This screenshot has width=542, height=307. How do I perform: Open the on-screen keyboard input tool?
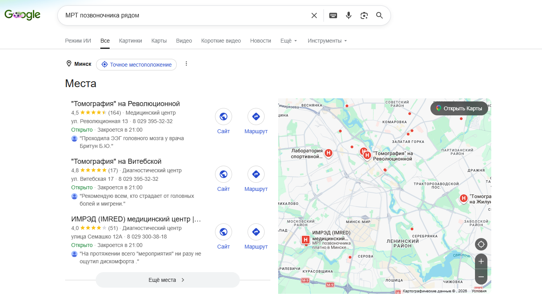click(x=333, y=15)
